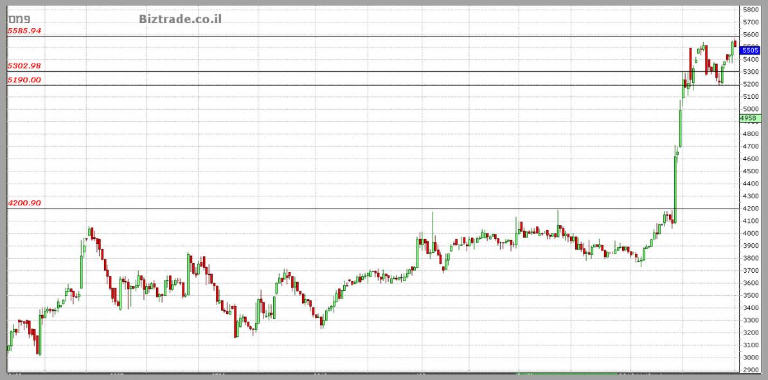This screenshot has width=768, height=380.
Task: Click the blue 5505 current price tag
Action: coord(750,50)
